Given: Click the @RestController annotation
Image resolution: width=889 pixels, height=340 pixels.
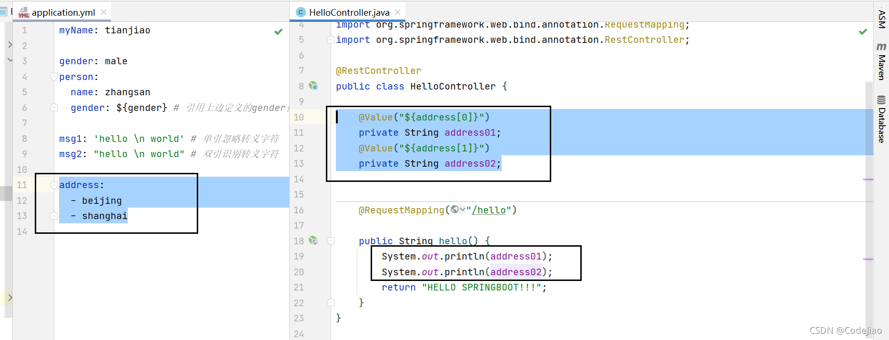Looking at the screenshot, I should click(x=379, y=71).
